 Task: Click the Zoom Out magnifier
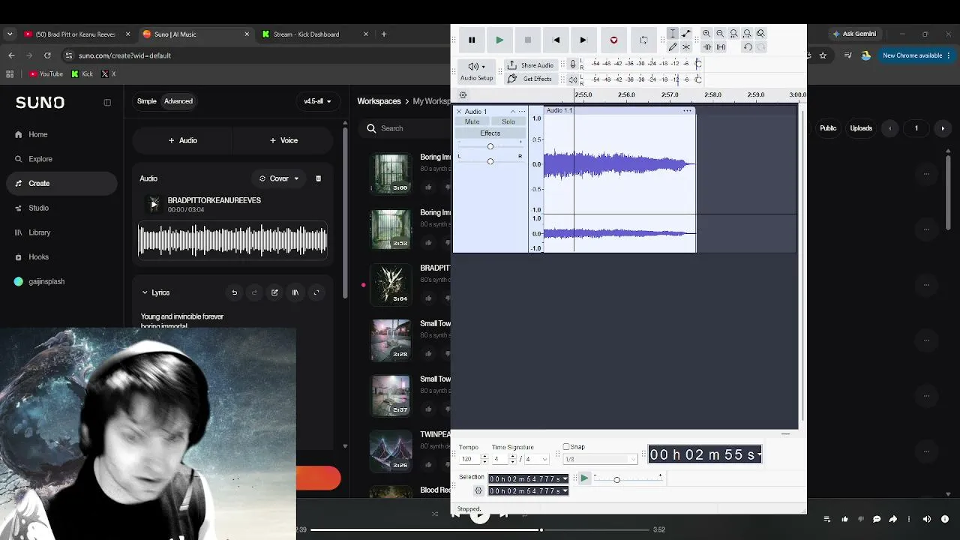(720, 34)
